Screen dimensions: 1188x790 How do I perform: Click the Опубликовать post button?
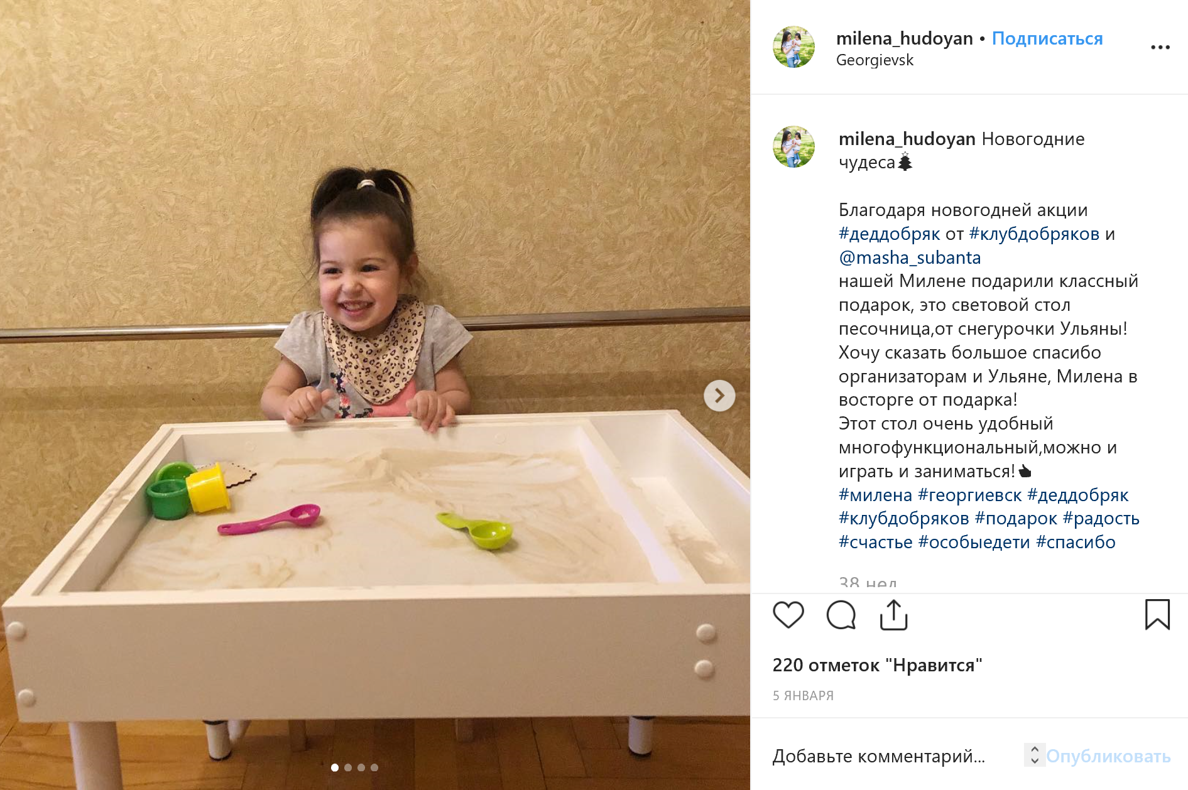(x=1108, y=756)
